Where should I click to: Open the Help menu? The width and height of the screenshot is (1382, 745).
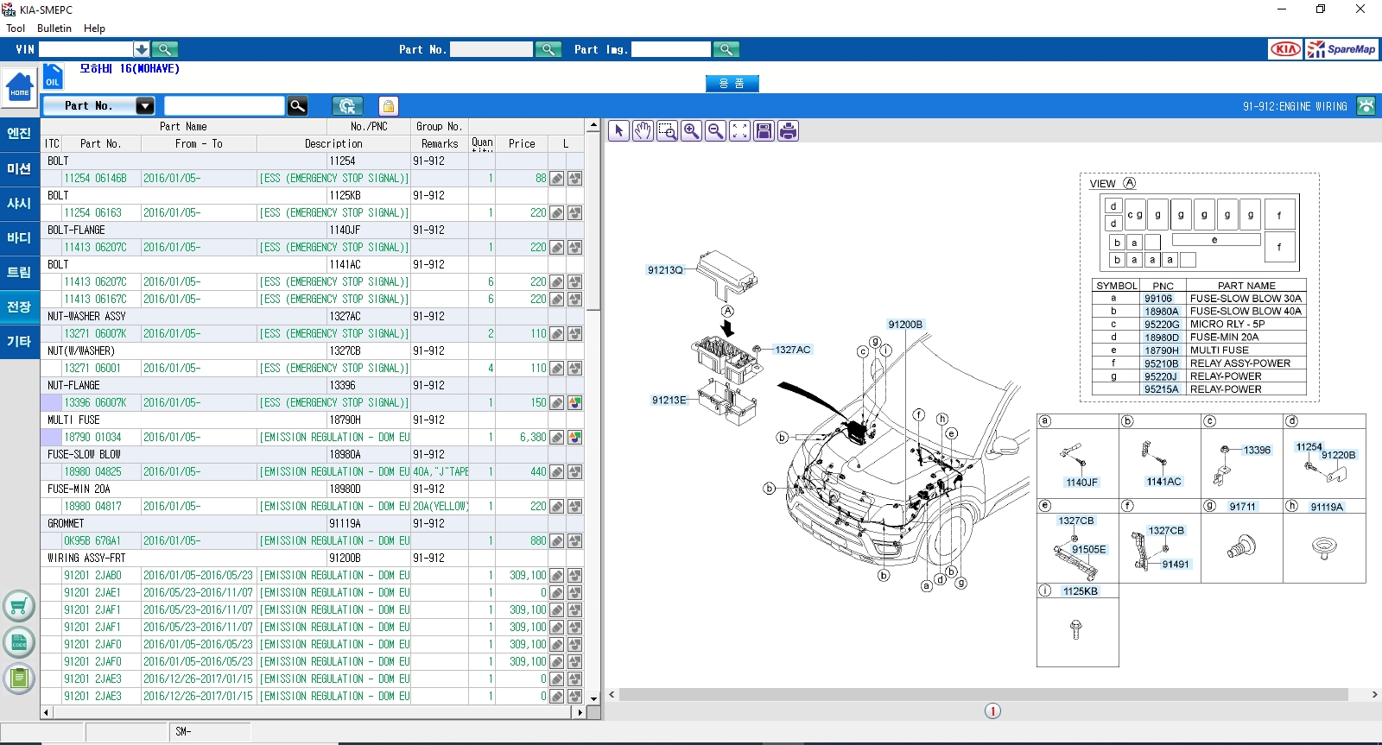click(x=94, y=28)
